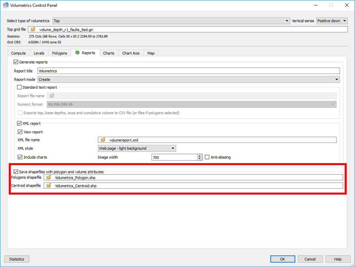Open the Chart Axis tab
Image resolution: width=355 pixels, height=267 pixels.
click(x=131, y=53)
